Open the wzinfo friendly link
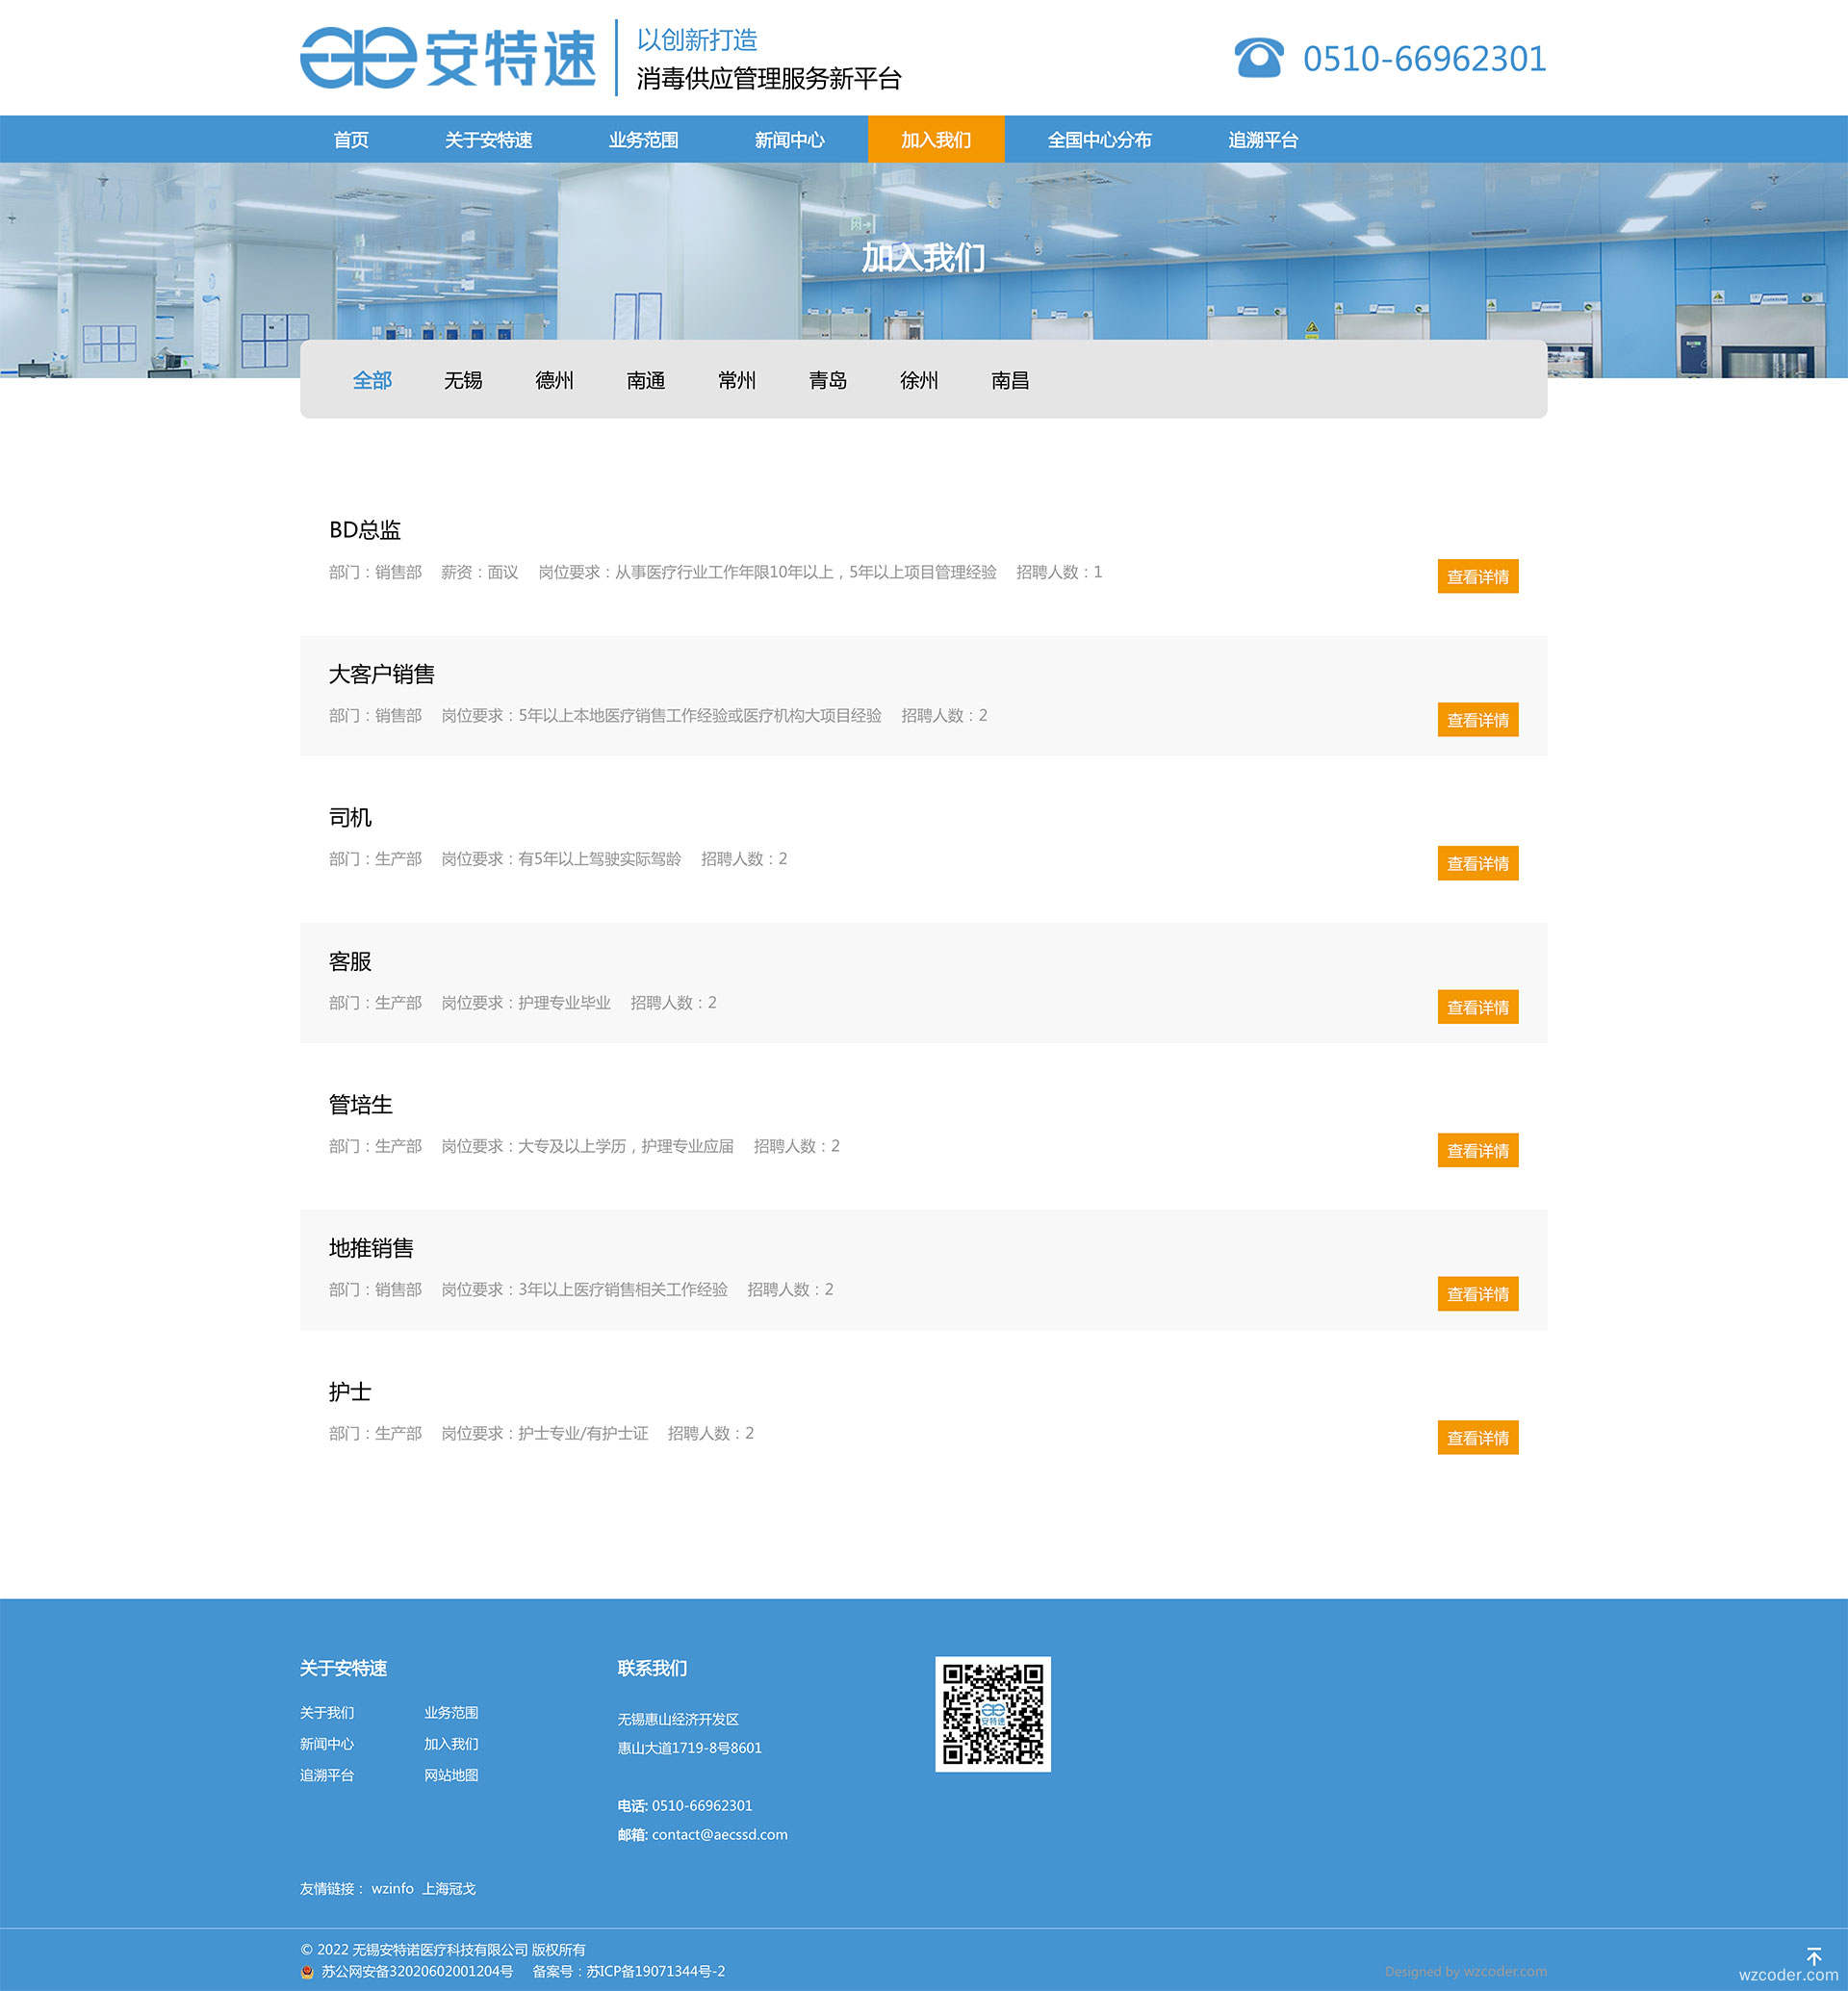 tap(392, 1888)
